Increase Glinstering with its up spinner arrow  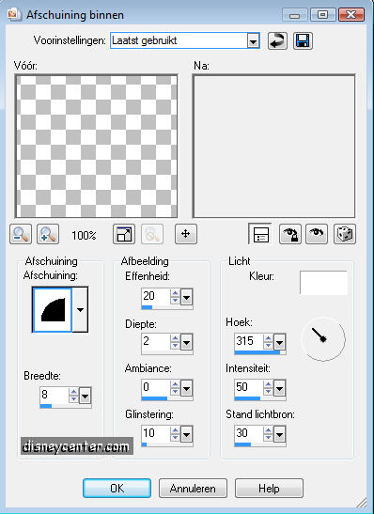[176, 430]
